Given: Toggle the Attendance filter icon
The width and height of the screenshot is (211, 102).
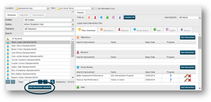Looking at the screenshot, I should (89, 17).
